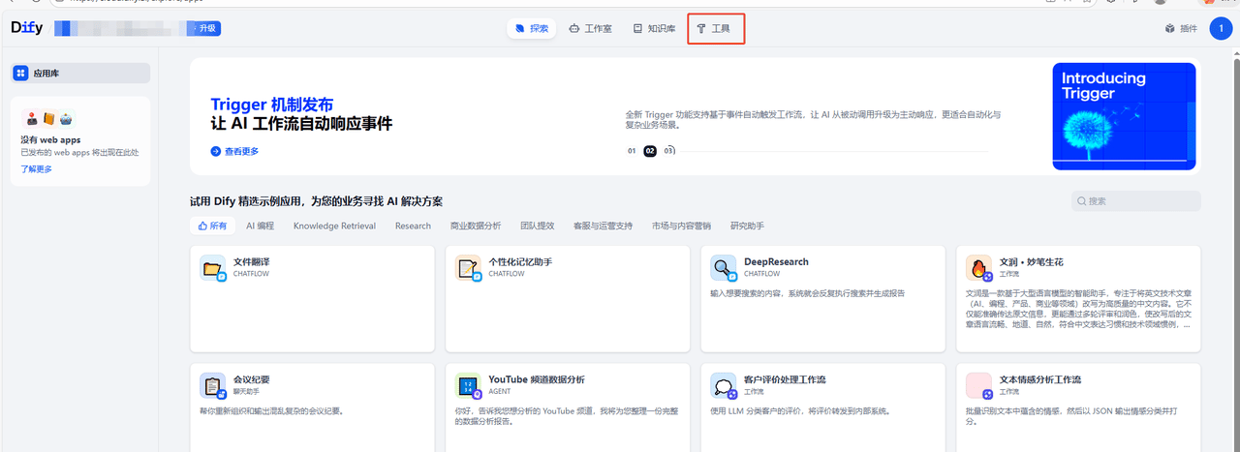Click the YouTube 频道数据分析 numbers icon

pyautogui.click(x=468, y=385)
